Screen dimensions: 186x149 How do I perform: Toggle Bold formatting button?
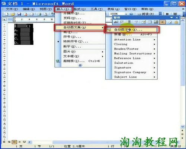click(x=167, y=14)
